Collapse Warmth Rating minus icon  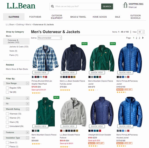[x=28, y=109]
